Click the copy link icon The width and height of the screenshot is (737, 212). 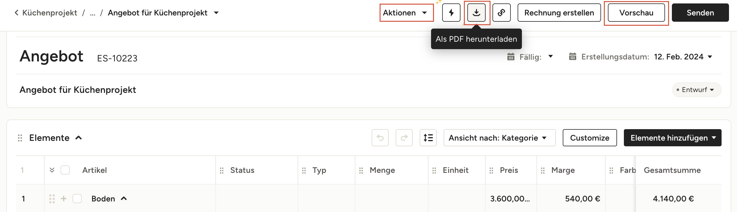[501, 13]
